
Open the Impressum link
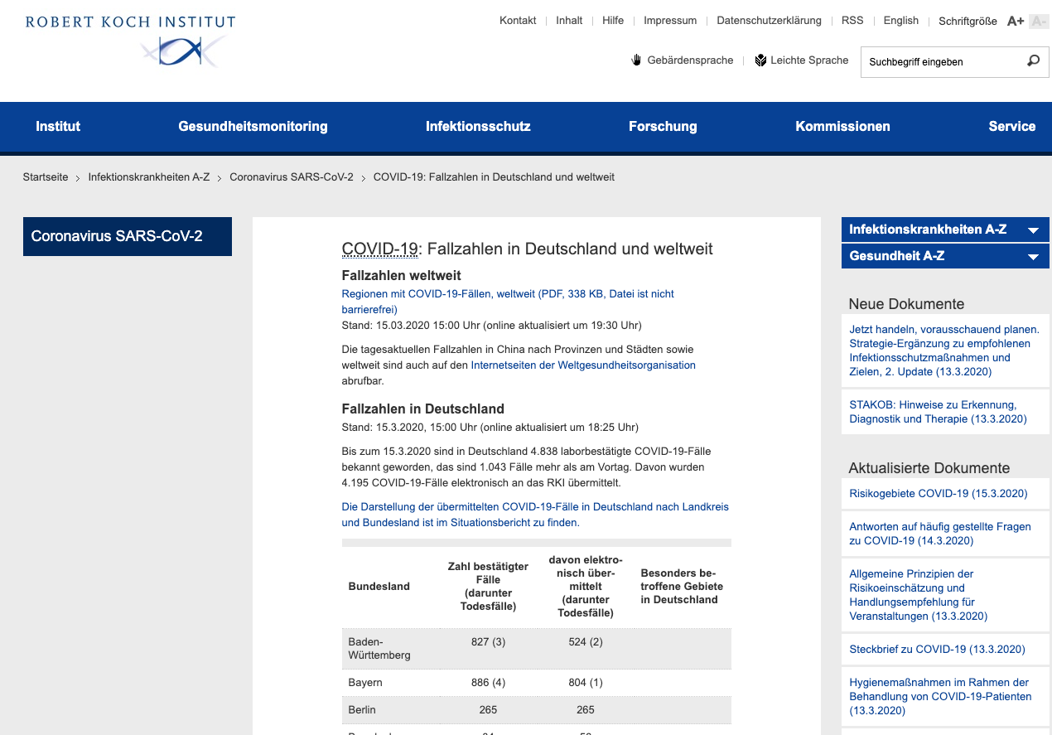pyautogui.click(x=670, y=21)
